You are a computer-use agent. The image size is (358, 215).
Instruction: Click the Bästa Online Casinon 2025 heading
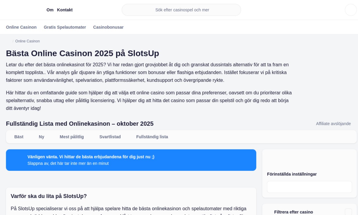(83, 53)
